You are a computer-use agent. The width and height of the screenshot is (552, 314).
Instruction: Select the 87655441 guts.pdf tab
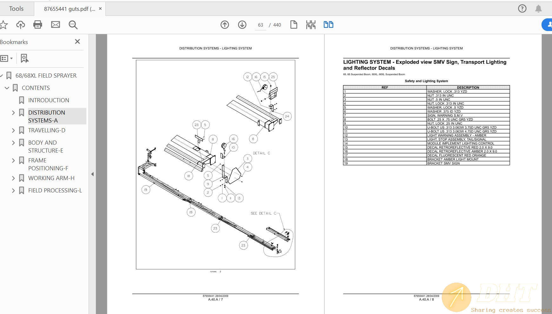[x=69, y=9]
